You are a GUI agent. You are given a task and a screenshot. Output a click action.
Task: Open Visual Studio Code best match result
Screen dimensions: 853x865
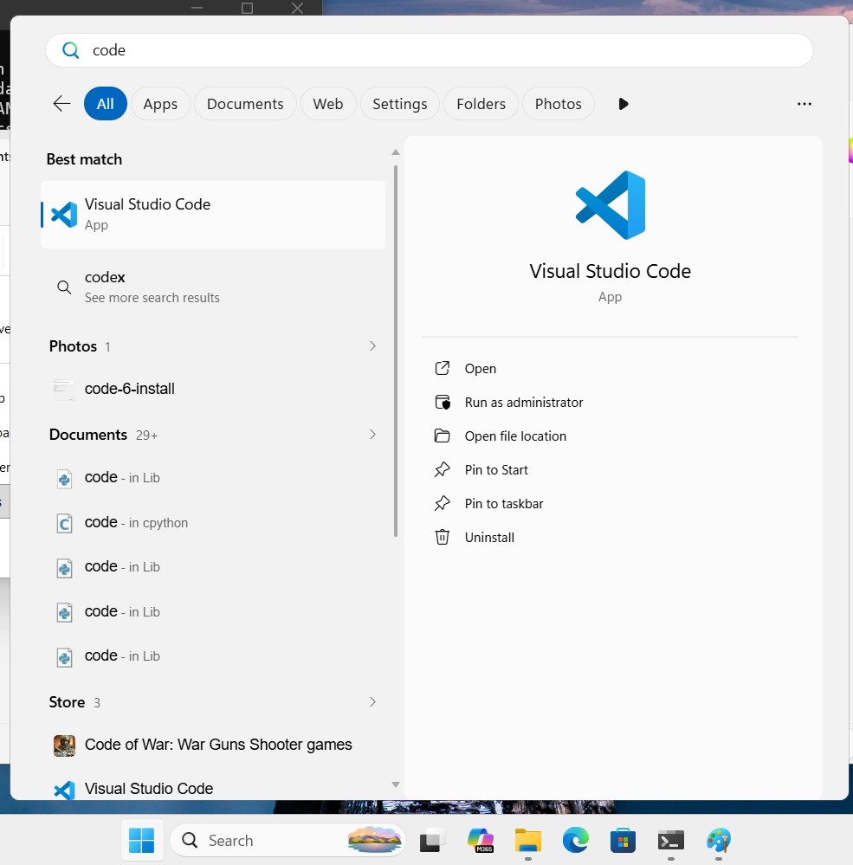(x=213, y=215)
